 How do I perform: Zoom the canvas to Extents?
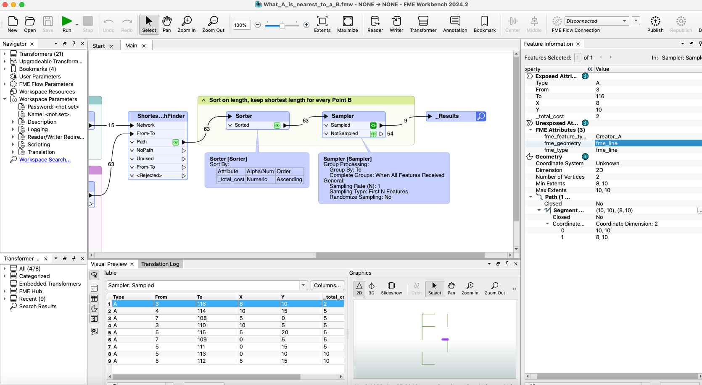[x=322, y=24]
